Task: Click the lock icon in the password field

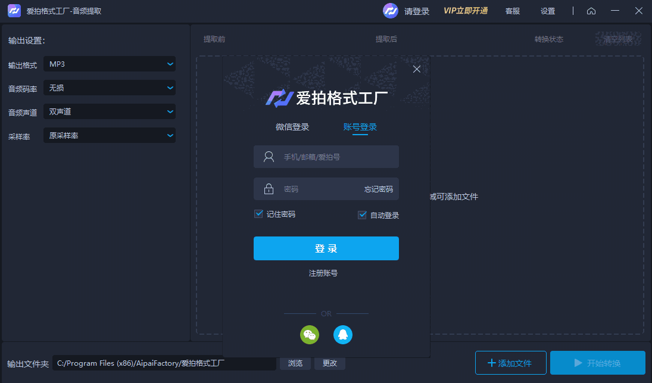Action: pyautogui.click(x=269, y=189)
